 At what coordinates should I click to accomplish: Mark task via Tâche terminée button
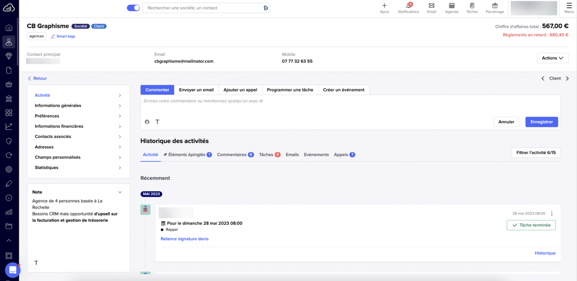tap(531, 225)
